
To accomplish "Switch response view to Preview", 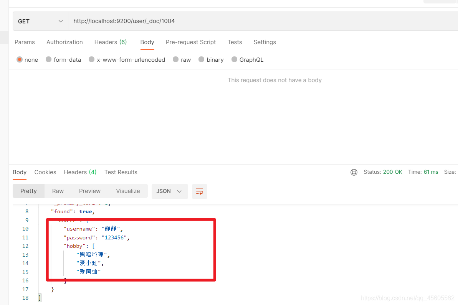I will (x=90, y=191).
